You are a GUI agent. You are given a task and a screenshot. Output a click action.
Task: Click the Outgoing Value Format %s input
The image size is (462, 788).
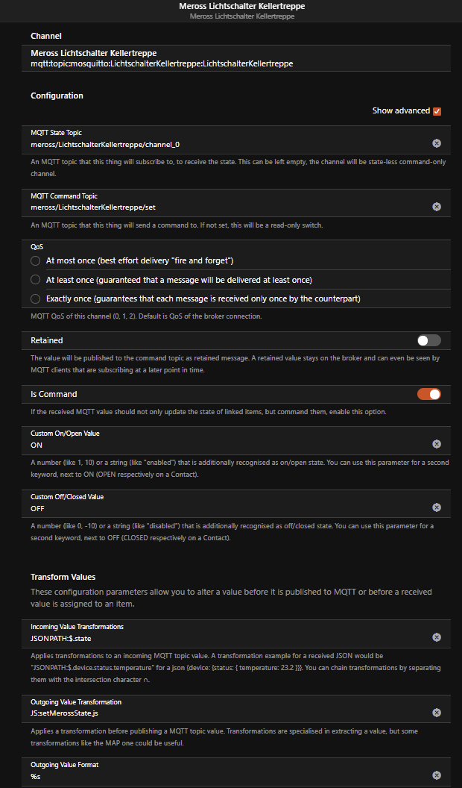click(x=224, y=776)
